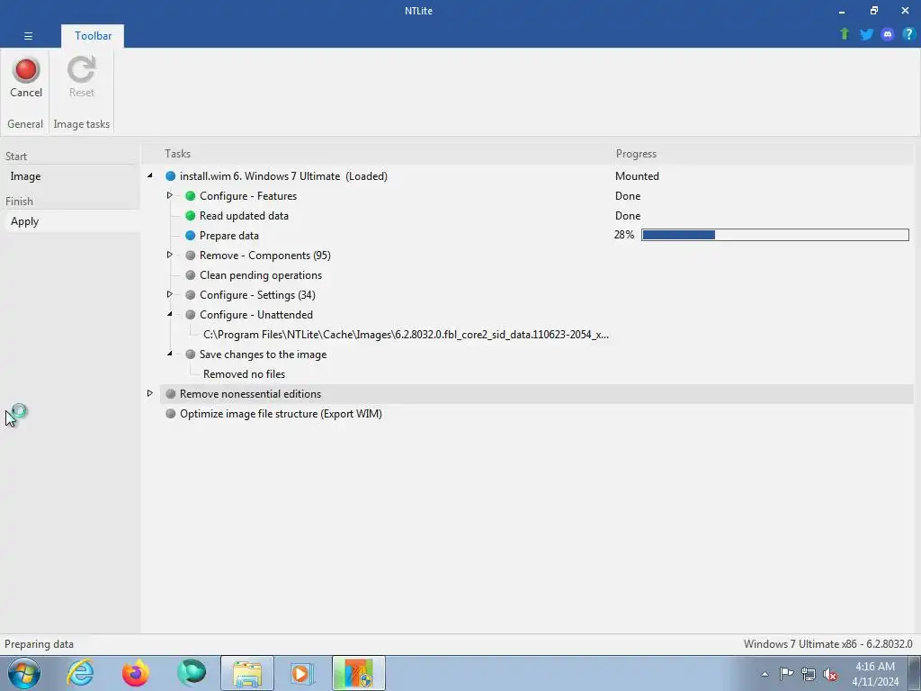Click gray dot next to Clean pending operations
Image resolution: width=921 pixels, height=691 pixels.
coord(191,275)
